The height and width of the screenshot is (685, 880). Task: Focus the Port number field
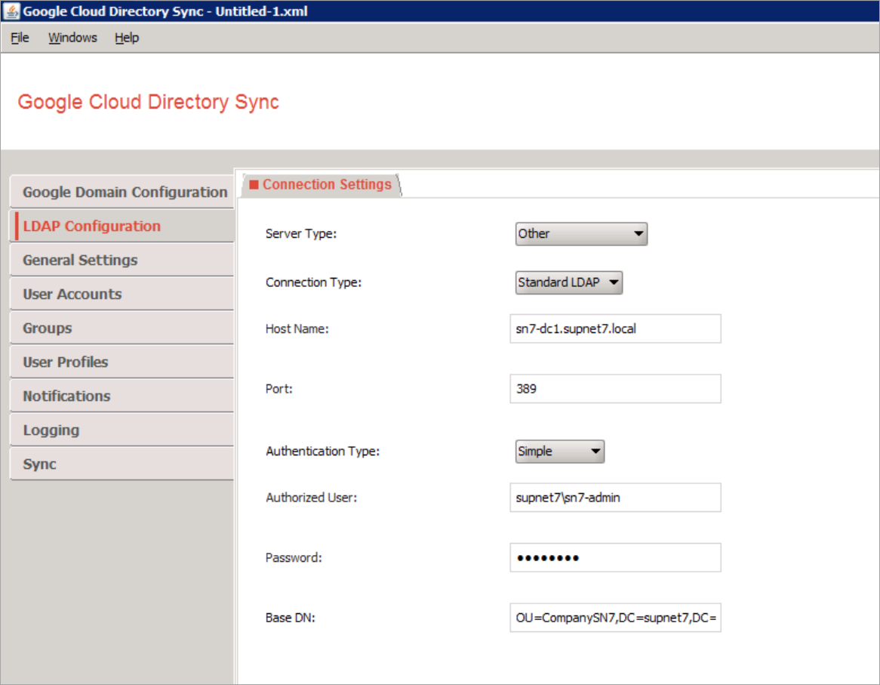[x=614, y=390]
